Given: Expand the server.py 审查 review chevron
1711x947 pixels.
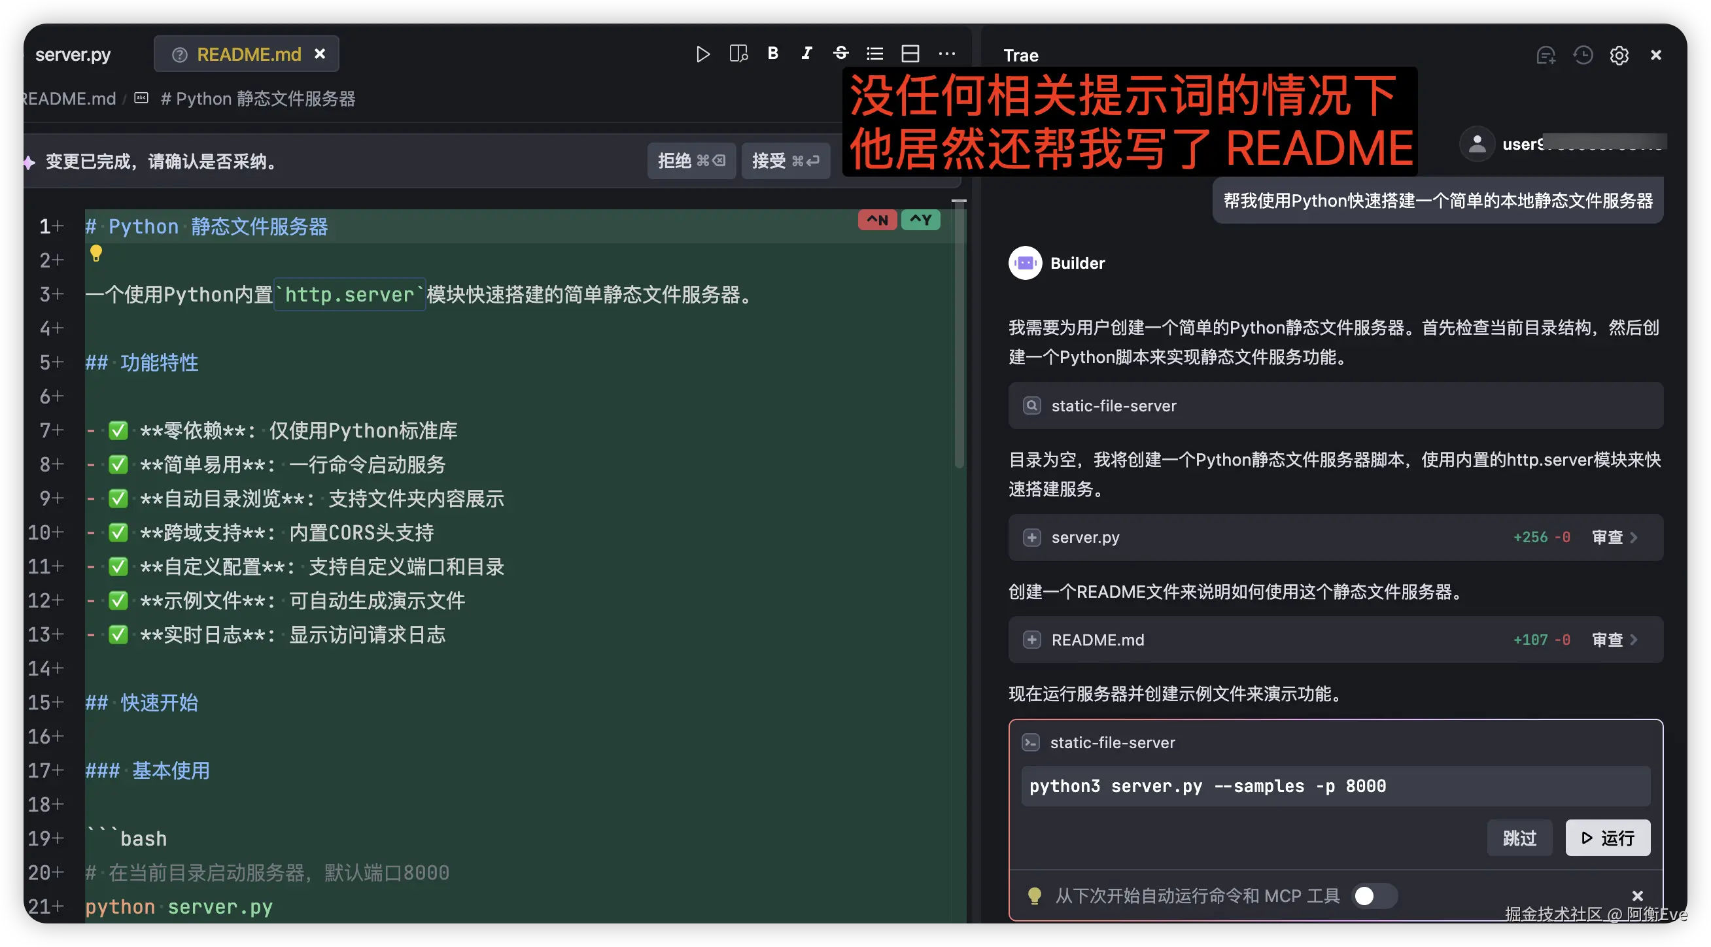Looking at the screenshot, I should [x=1614, y=537].
